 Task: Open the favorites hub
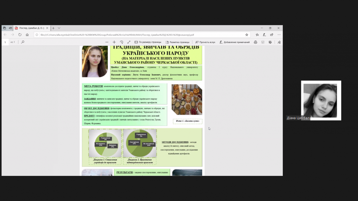pos(257,35)
